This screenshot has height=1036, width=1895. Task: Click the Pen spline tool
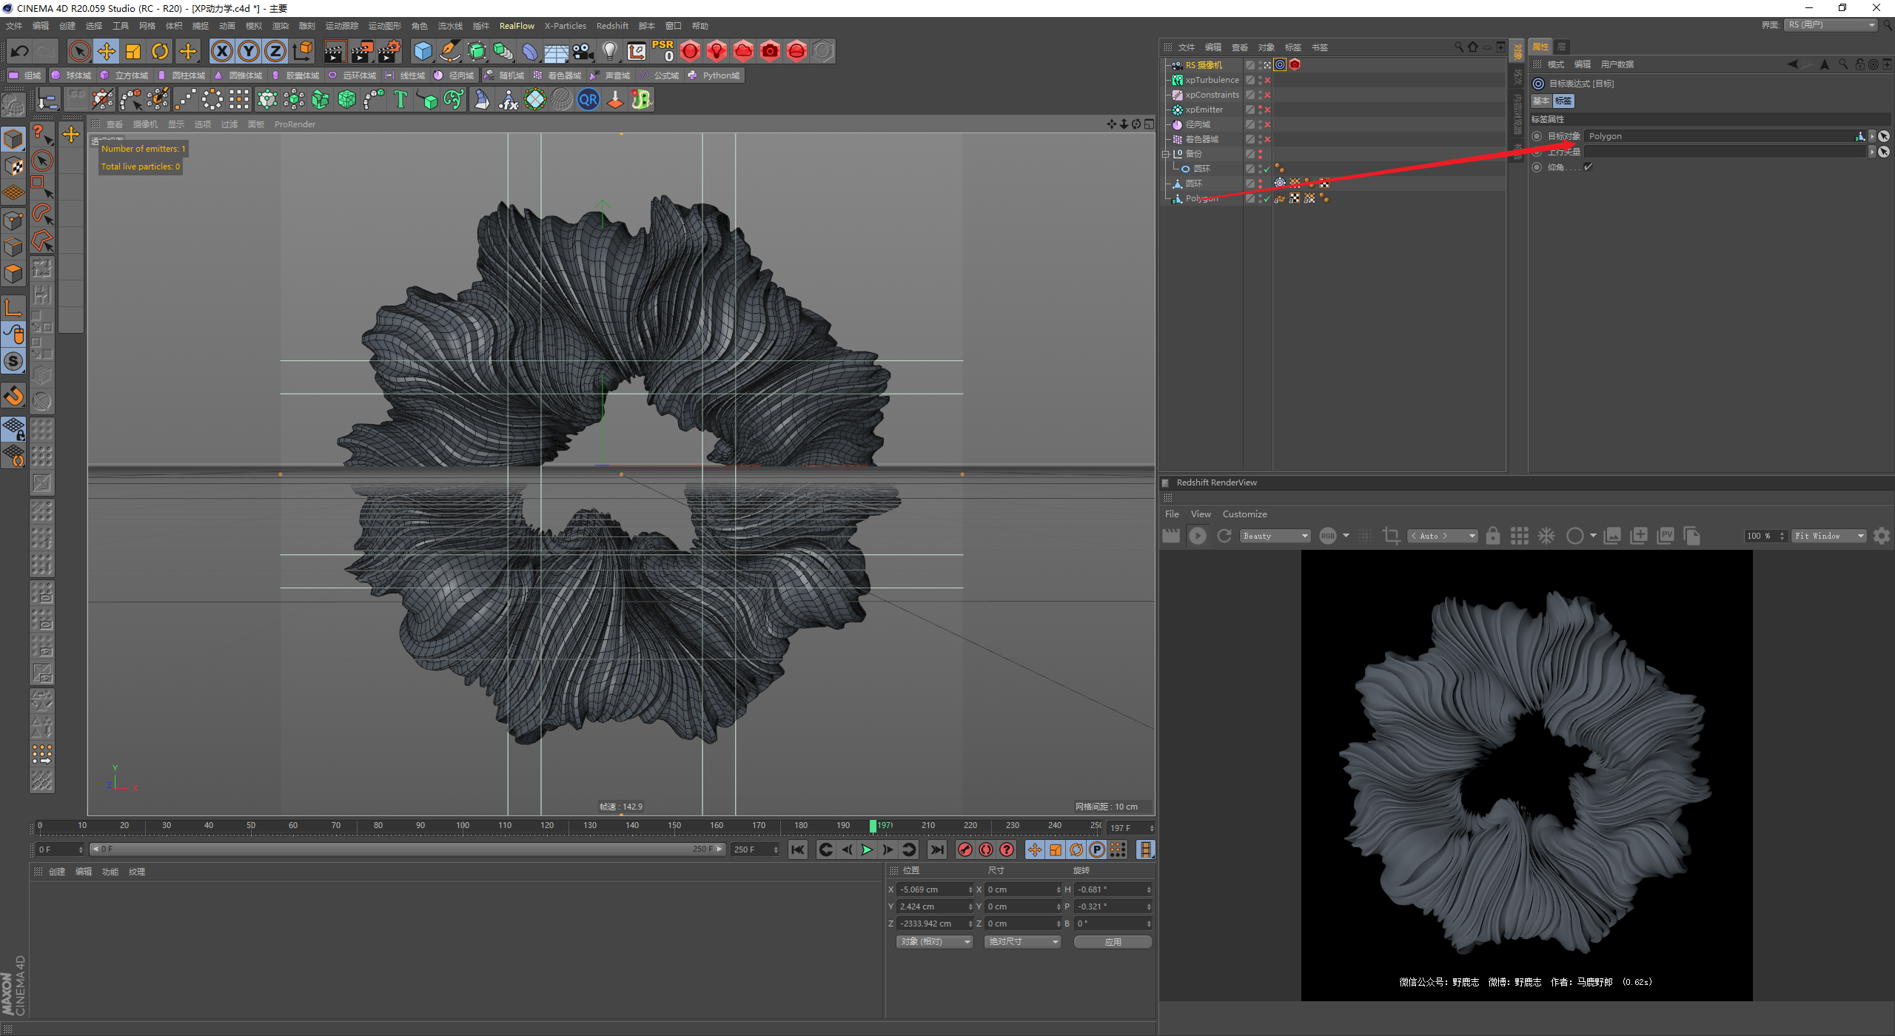pos(449,51)
